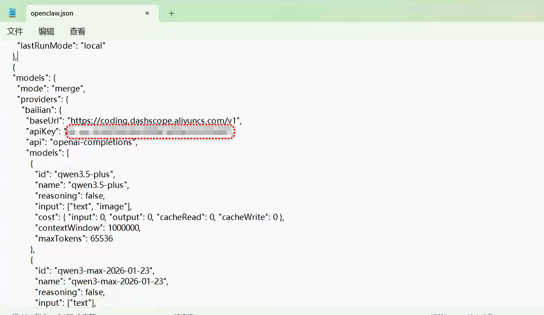Click the Notepad app icon in title bar
Viewport: 544px width, 315px height.
tap(12, 13)
